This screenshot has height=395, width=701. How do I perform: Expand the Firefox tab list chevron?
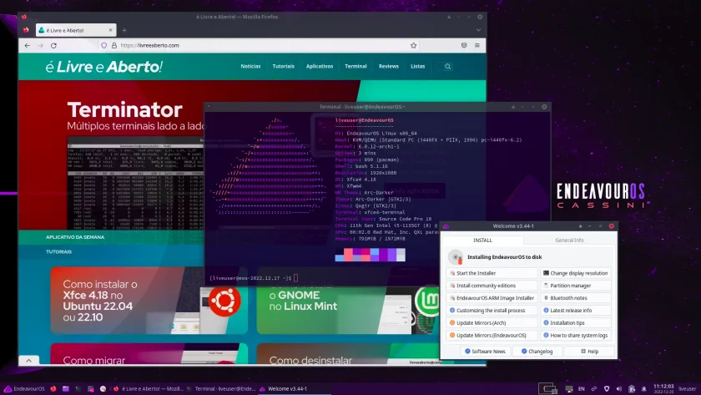coord(478,30)
